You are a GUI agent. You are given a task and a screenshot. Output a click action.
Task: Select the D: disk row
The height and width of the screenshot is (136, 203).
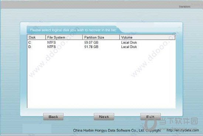point(101,47)
